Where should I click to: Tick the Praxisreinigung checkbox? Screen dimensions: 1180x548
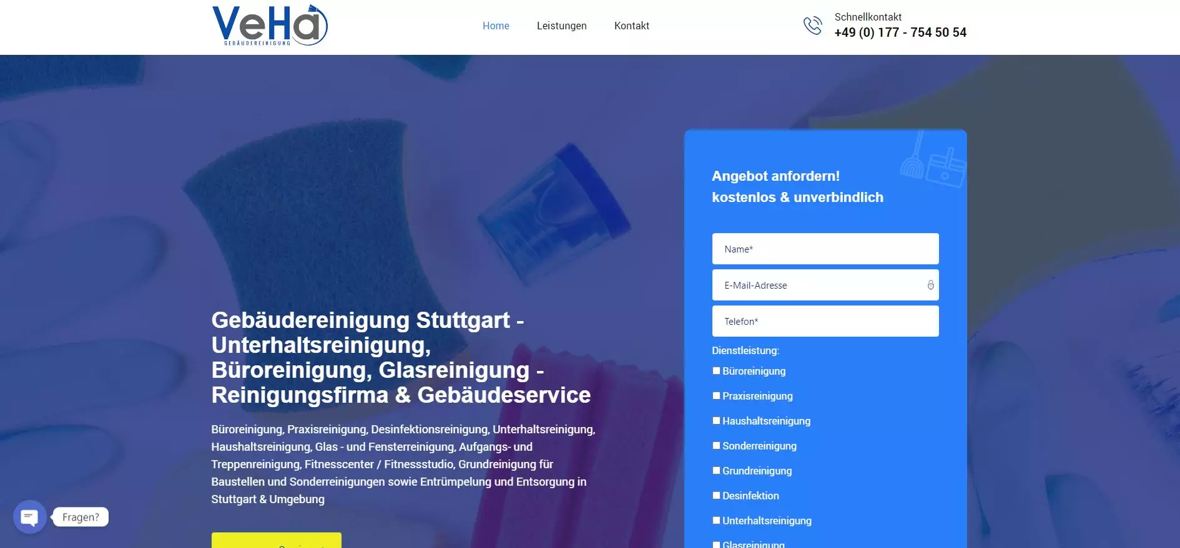(716, 396)
